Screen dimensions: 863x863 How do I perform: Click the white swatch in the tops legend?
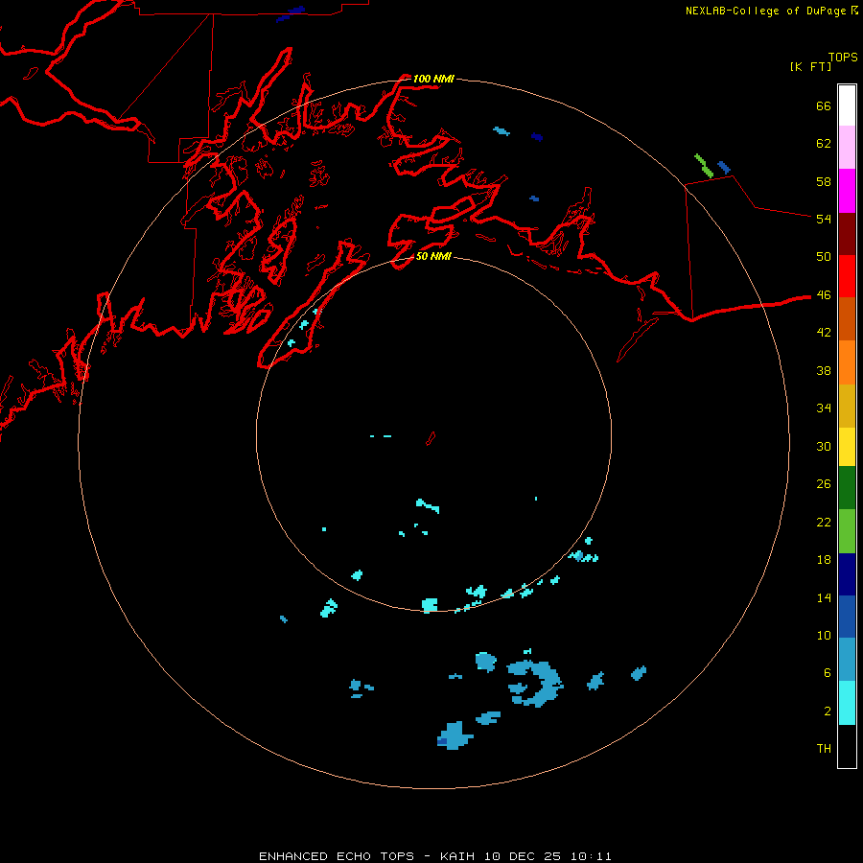pyautogui.click(x=847, y=105)
